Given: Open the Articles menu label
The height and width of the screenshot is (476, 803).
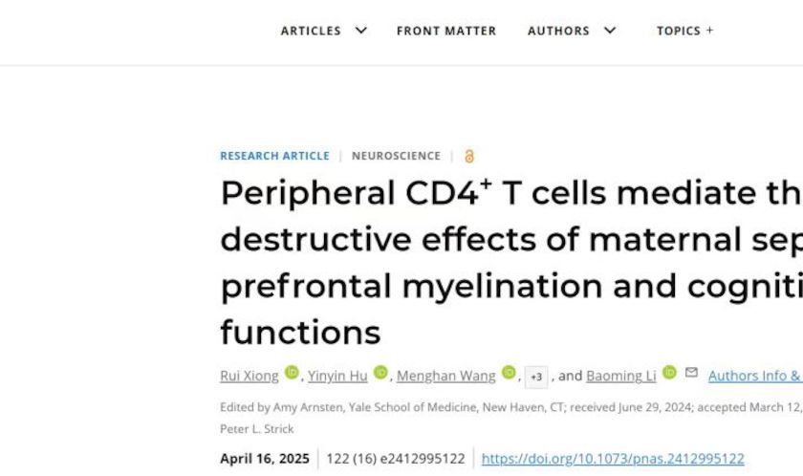Looking at the screenshot, I should (x=311, y=31).
